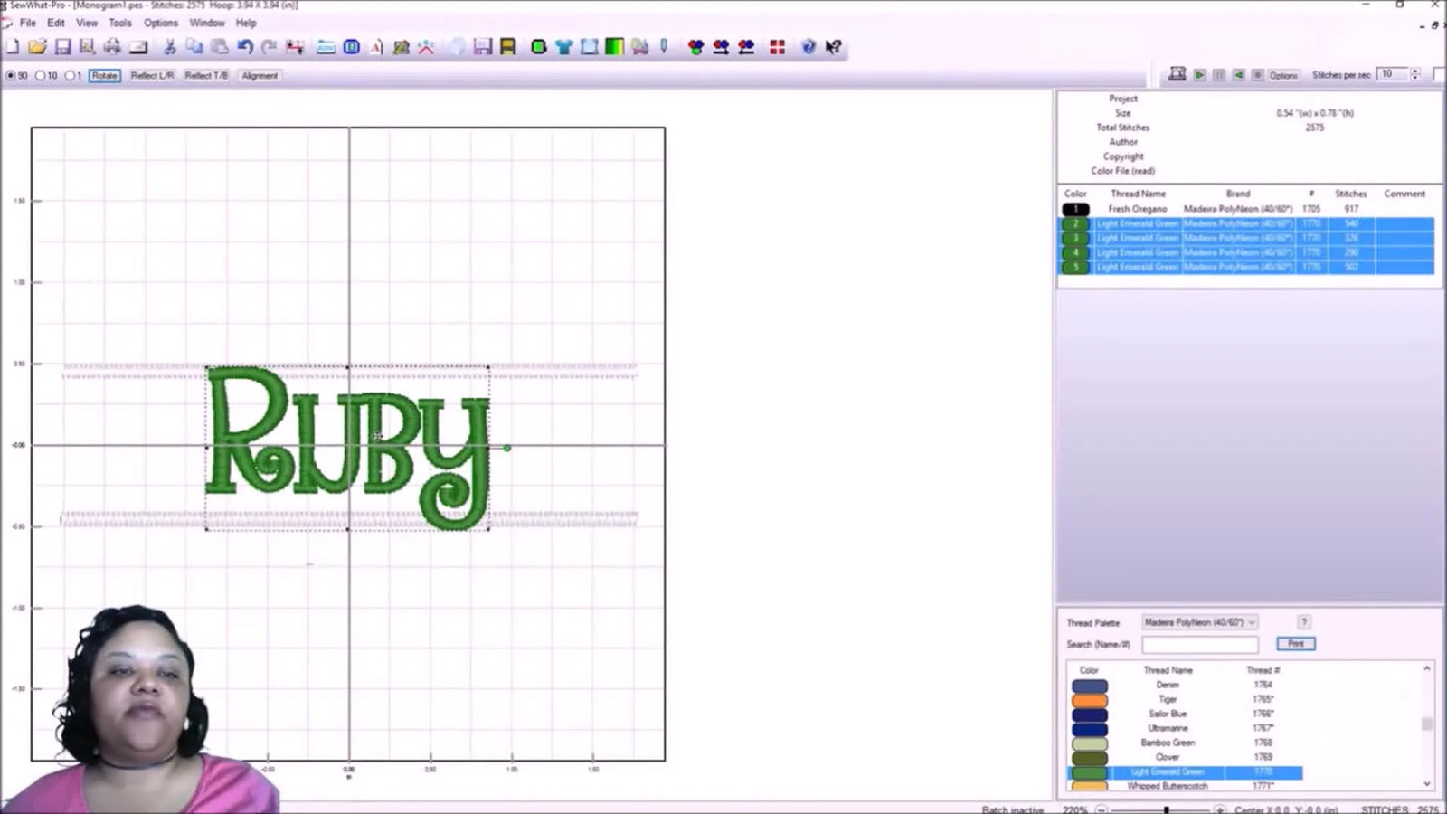Redo the previous action

tap(269, 47)
